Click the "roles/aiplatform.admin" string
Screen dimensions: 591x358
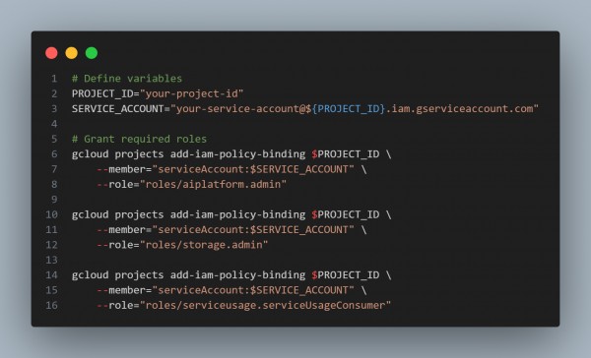[214, 185]
